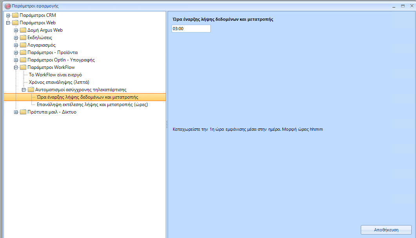
Task: Collapse the Παράμετροι Web tree node
Action: point(8,23)
